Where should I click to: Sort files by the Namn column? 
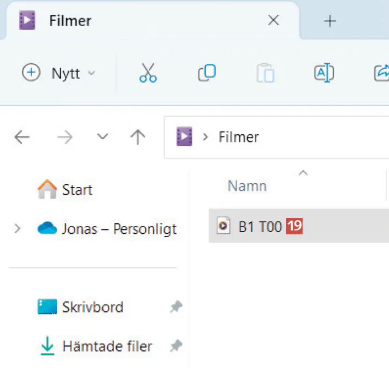pyautogui.click(x=247, y=186)
